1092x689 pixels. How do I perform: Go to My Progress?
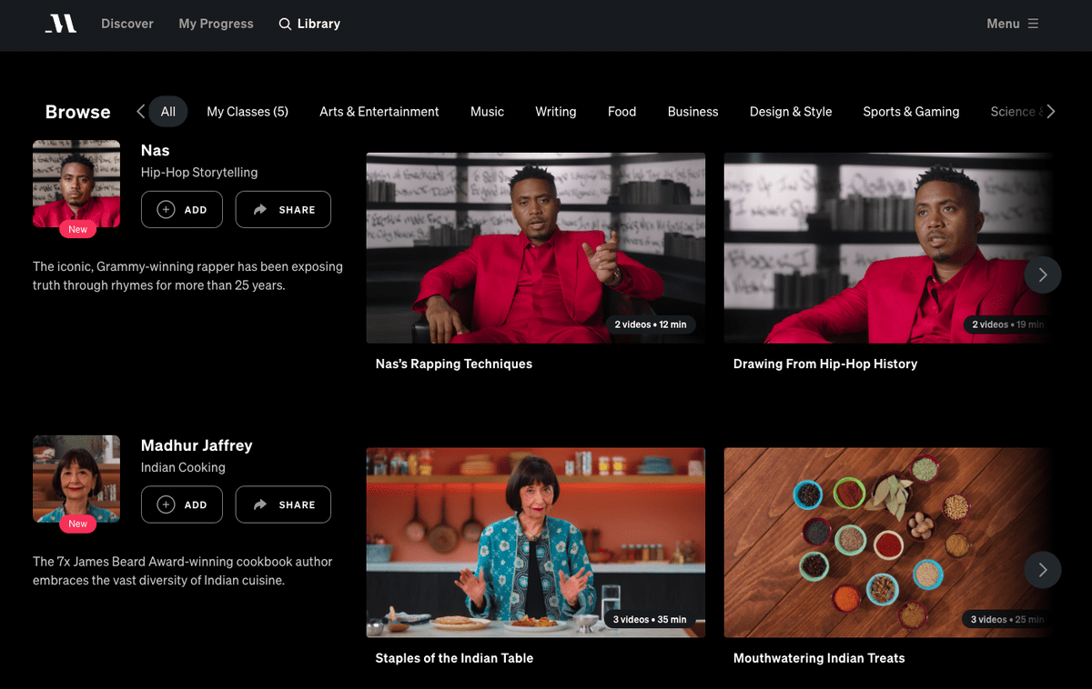click(216, 24)
